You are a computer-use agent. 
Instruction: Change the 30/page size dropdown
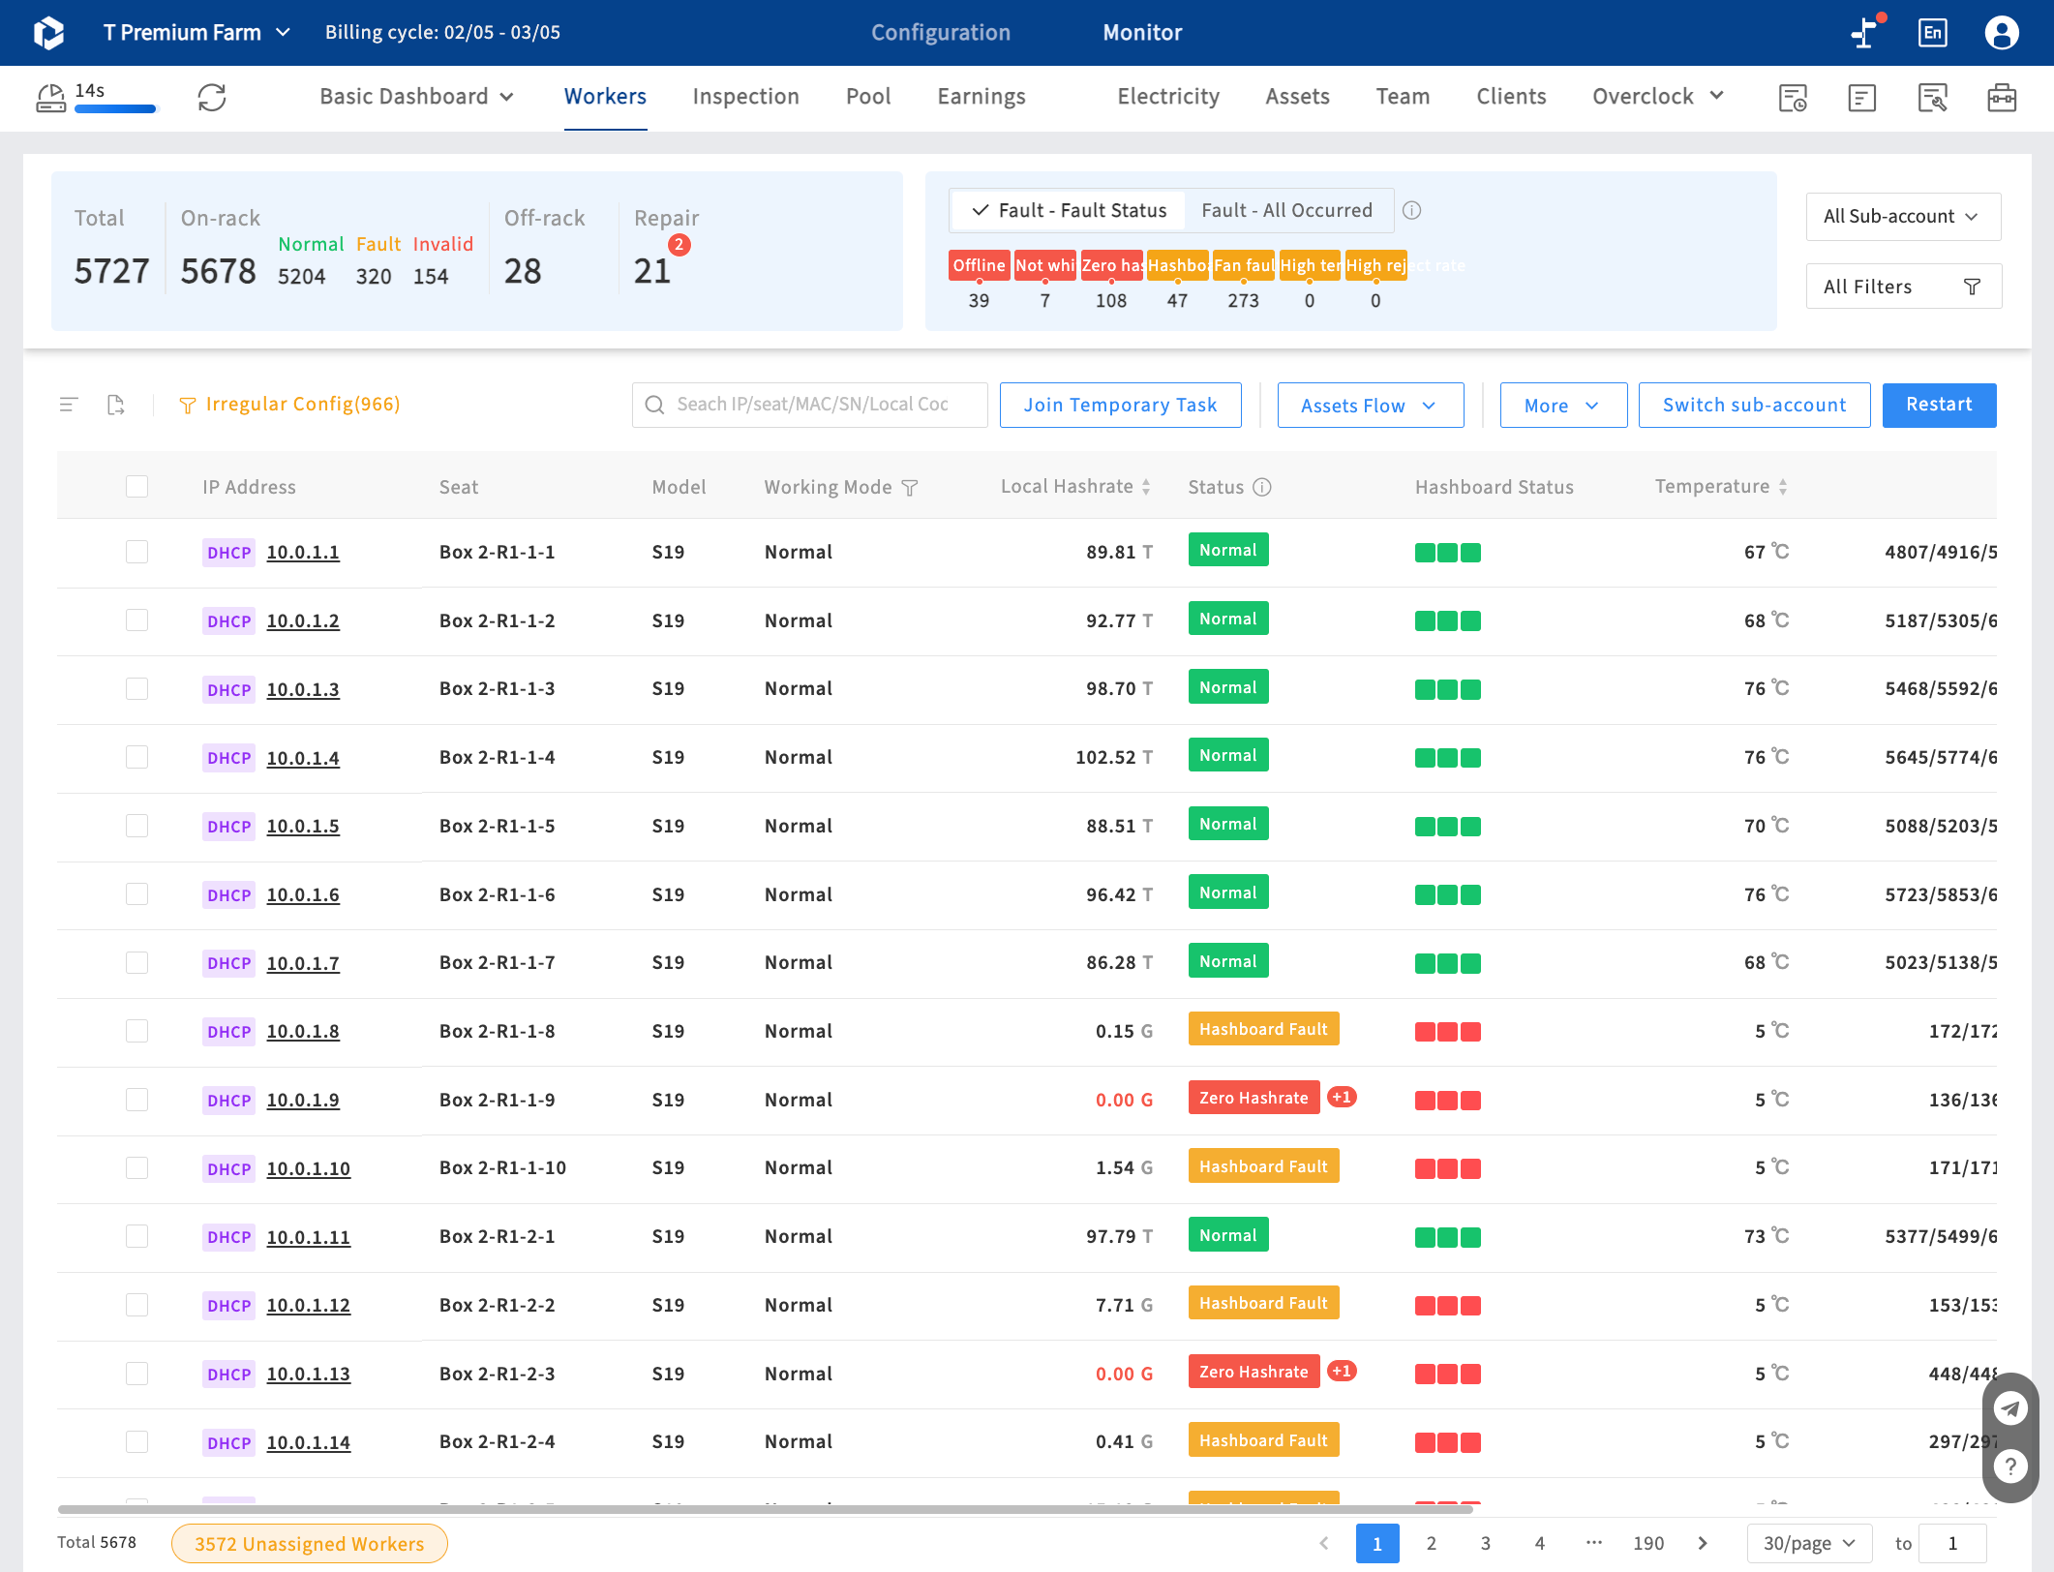(x=1809, y=1543)
